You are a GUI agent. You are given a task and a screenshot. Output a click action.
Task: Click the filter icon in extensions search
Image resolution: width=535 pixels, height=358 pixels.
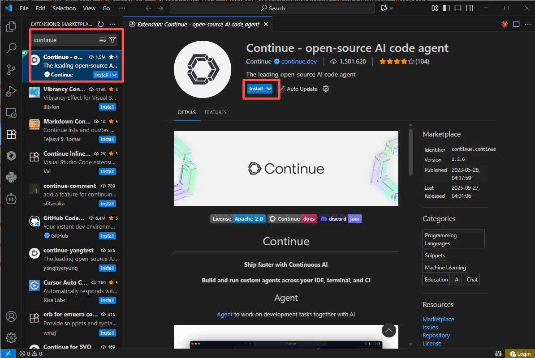tap(112, 40)
